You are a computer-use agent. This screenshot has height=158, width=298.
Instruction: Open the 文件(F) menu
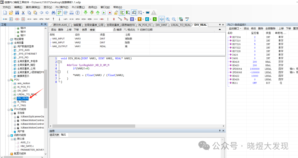pos(7,7)
